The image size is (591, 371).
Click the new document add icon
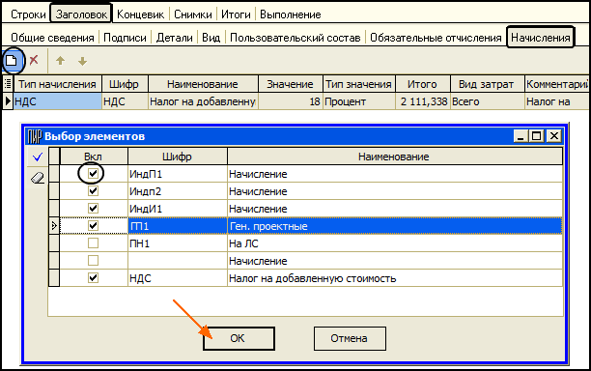pyautogui.click(x=12, y=60)
